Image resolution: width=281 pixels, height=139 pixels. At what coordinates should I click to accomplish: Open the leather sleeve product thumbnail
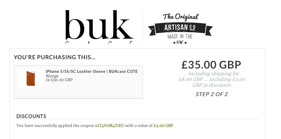pyautogui.click(x=31, y=78)
